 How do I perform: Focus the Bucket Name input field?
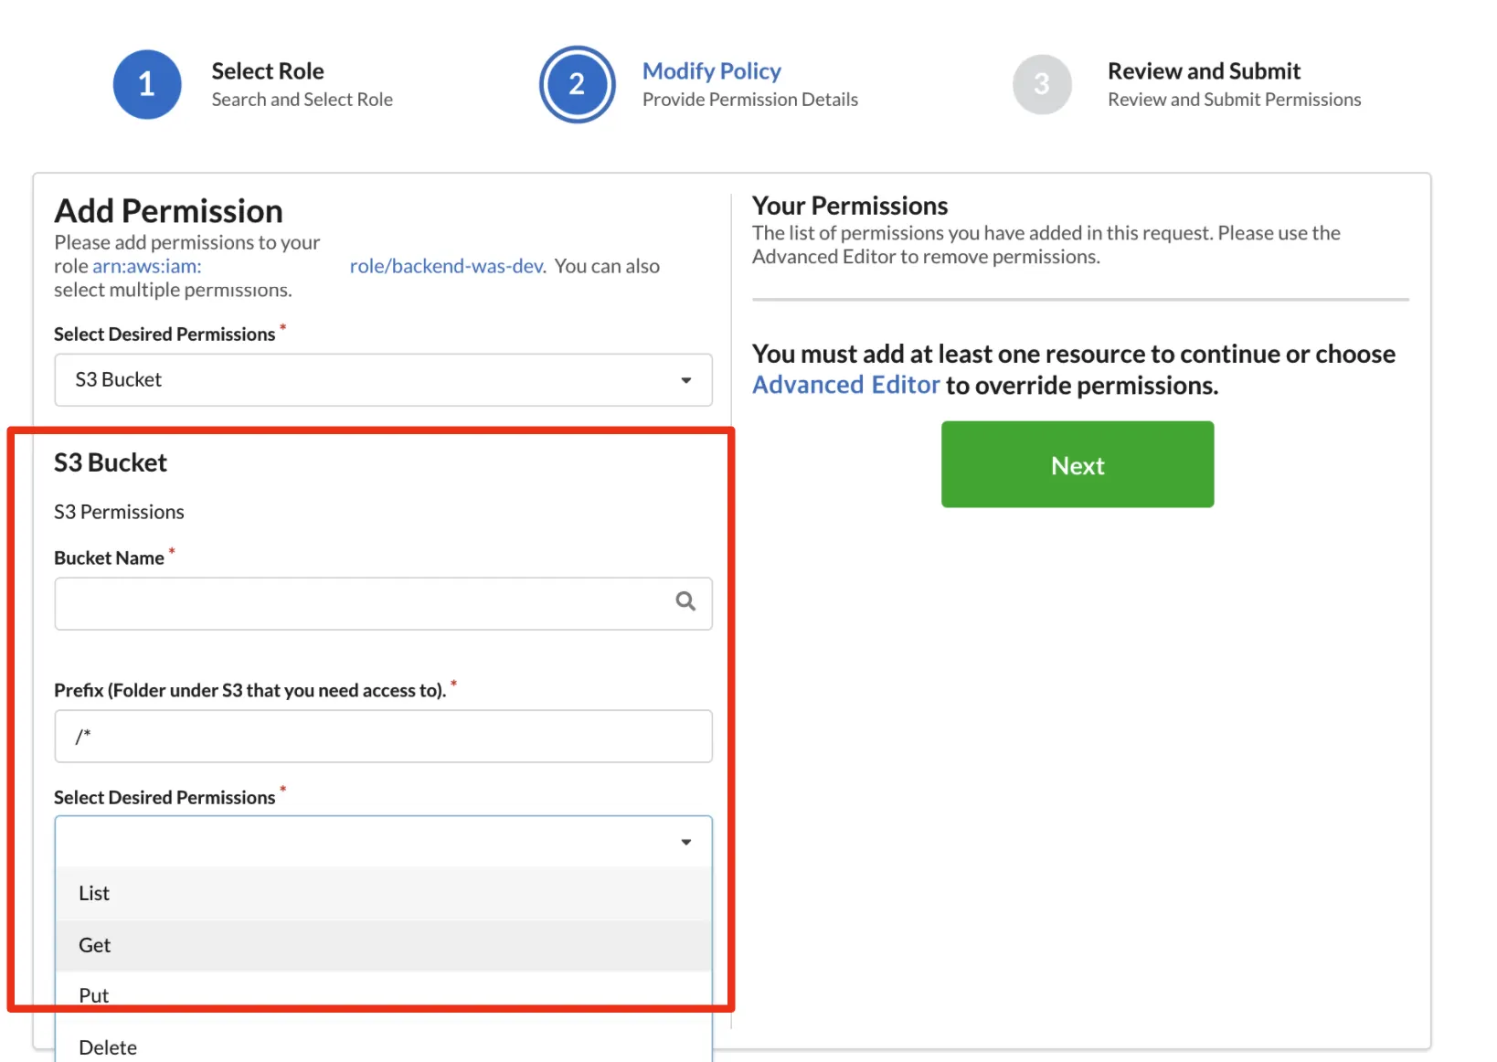click(361, 603)
